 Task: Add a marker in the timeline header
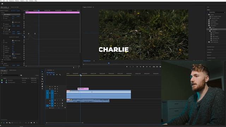(57, 75)
